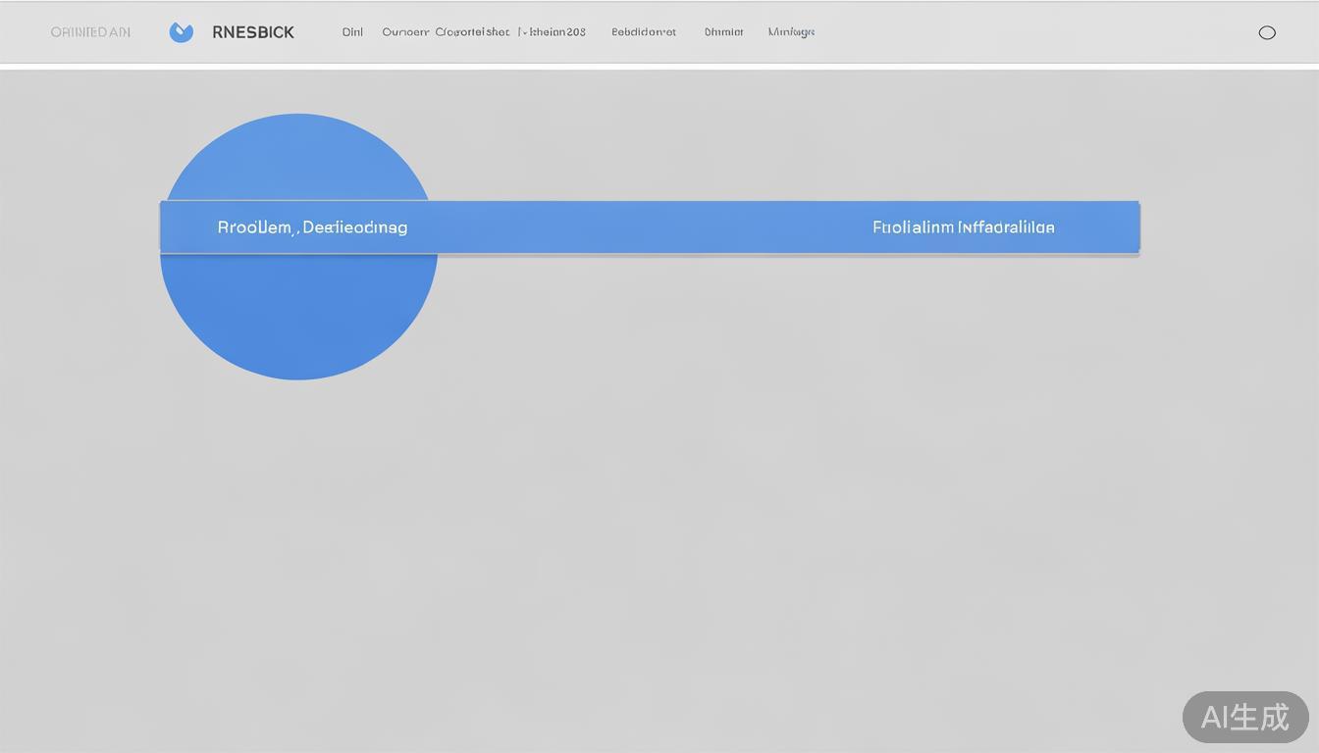Open the Dinl menu item
The width and height of the screenshot is (1319, 753).
point(352,32)
